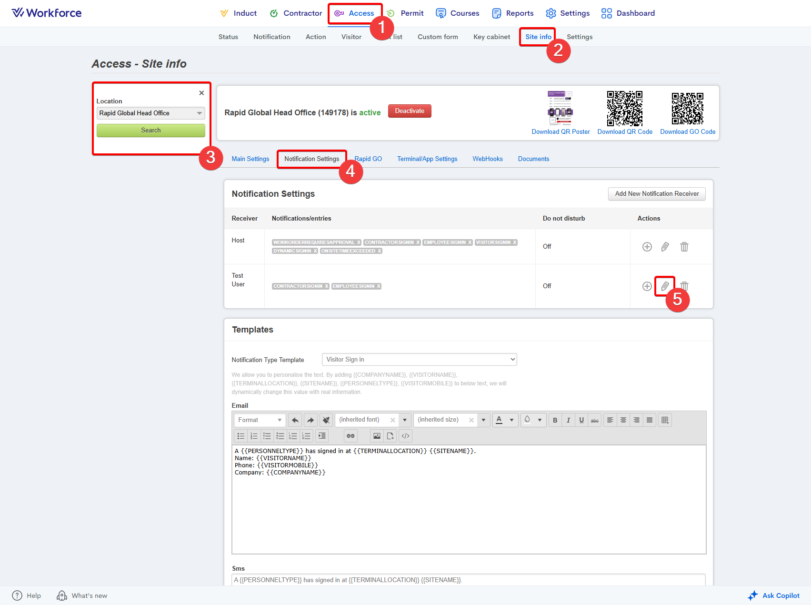This screenshot has width=811, height=605.
Task: Open the Location dropdown
Action: (x=150, y=113)
